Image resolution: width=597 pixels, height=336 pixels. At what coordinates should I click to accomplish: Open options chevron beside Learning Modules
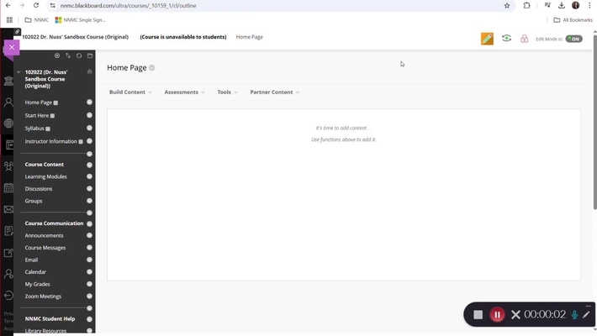coord(89,176)
